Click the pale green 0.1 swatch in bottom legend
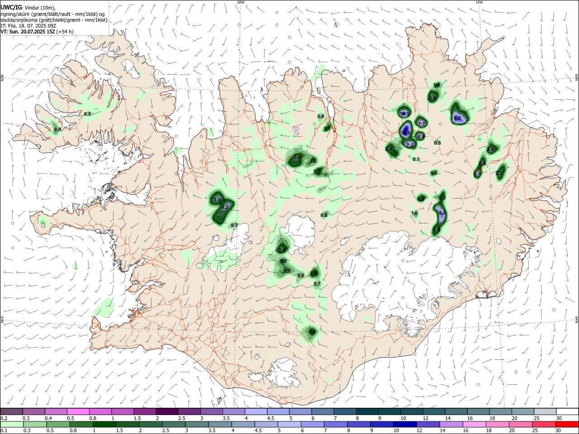The width and height of the screenshot is (579, 434). (x=11, y=425)
